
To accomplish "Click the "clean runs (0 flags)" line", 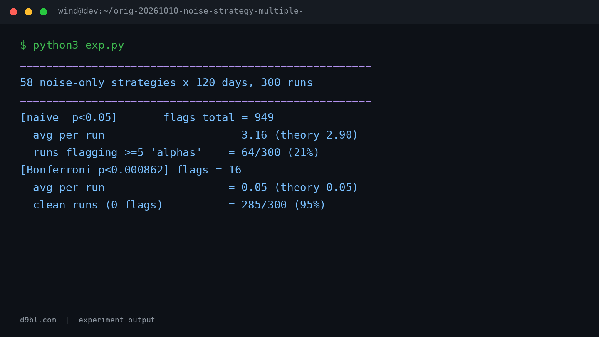I will pos(179,205).
